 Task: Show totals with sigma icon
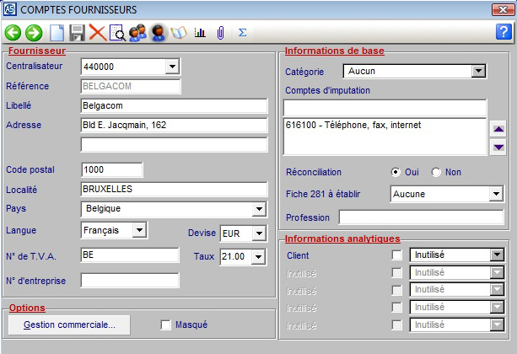click(242, 32)
